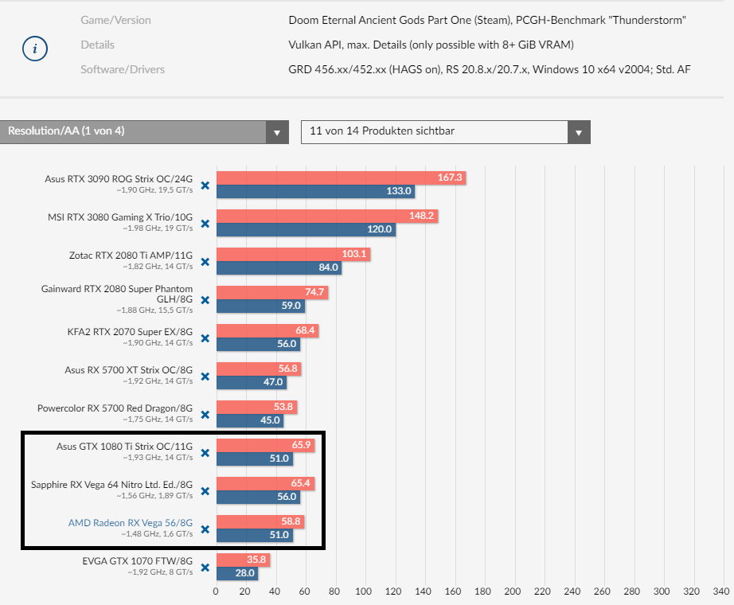Image resolution: width=734 pixels, height=605 pixels.
Task: Click the Game/Version label
Action: point(115,20)
